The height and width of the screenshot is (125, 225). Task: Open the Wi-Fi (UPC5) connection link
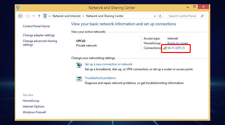pyautogui.click(x=176, y=48)
